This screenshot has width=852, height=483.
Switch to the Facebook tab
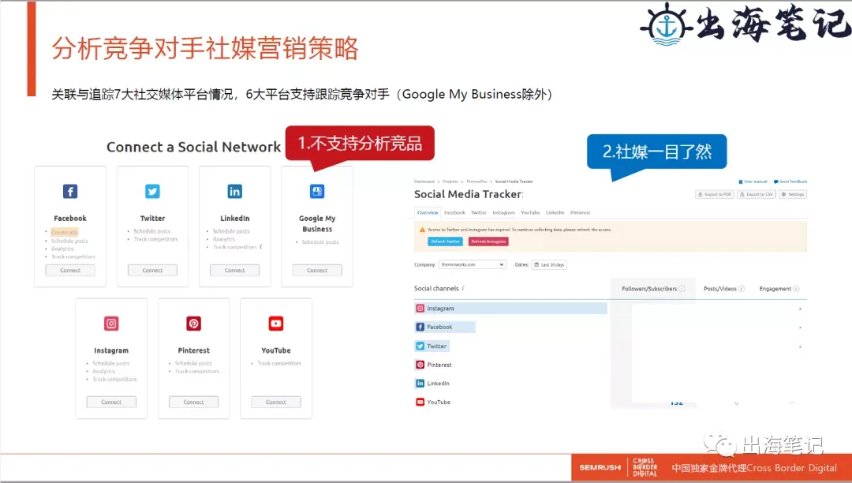coord(455,212)
